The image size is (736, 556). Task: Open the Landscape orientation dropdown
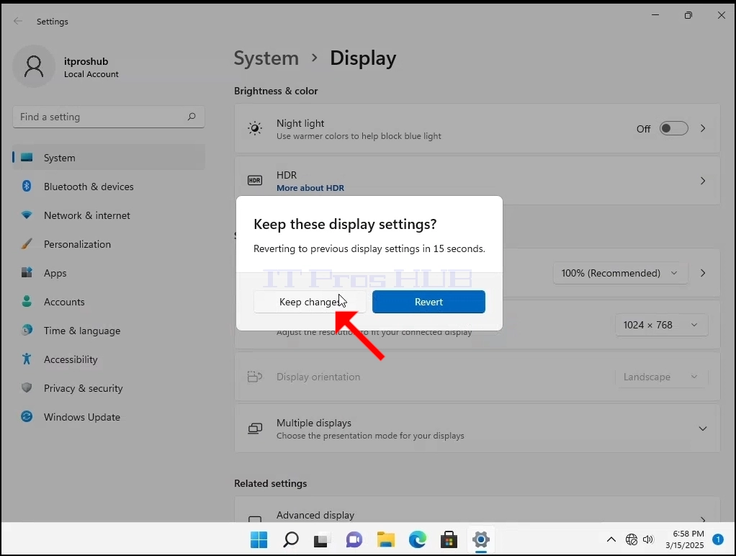pyautogui.click(x=661, y=377)
